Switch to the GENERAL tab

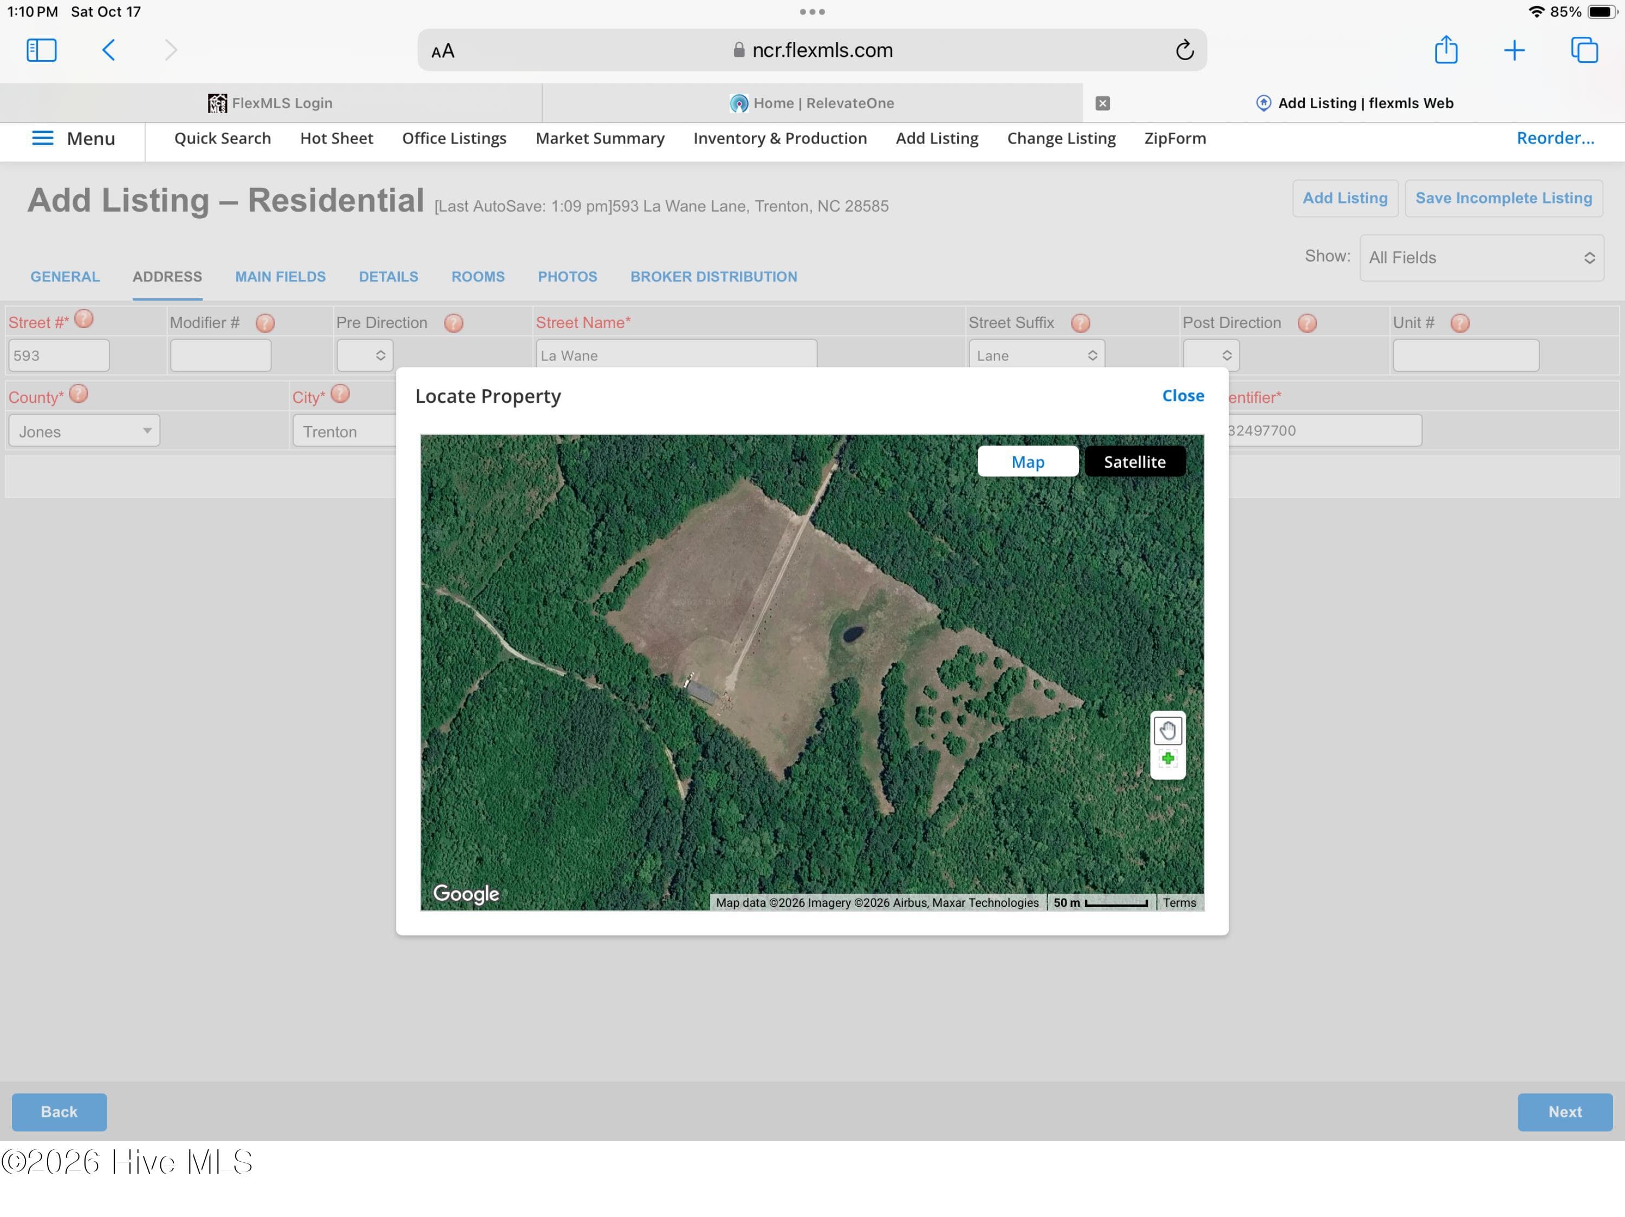pos(64,277)
